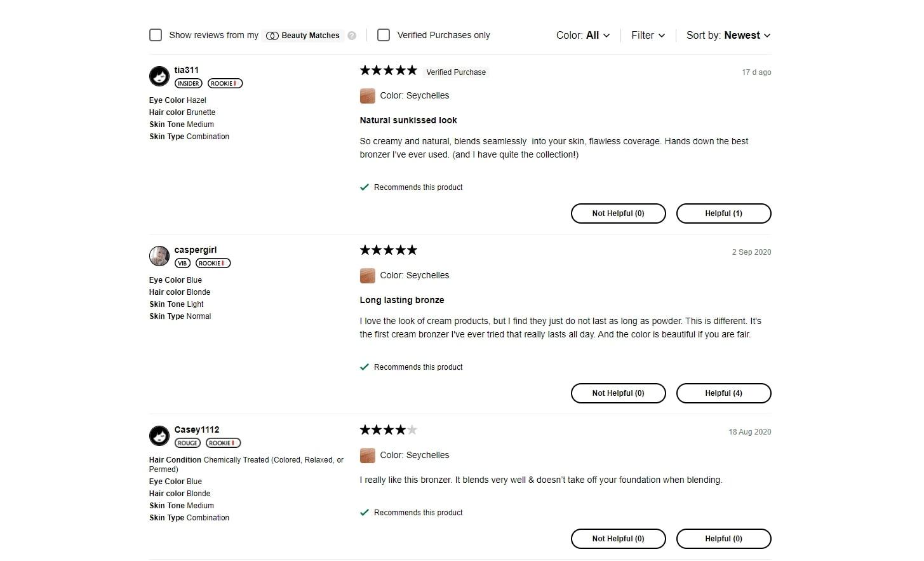Click the ROUGE badge under Casey1112

(187, 443)
